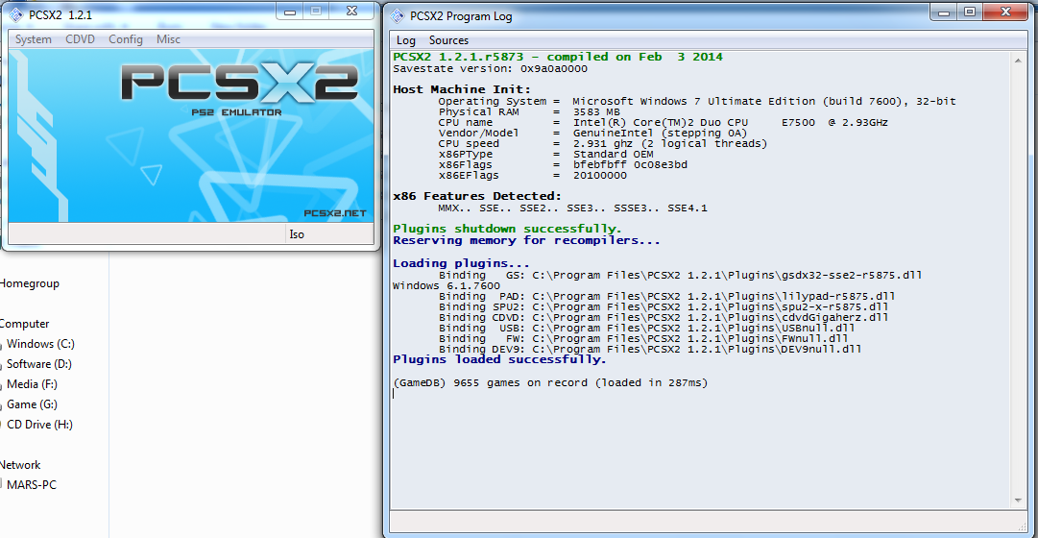Click the 'Binding DEV9:' DEV9null plugin line
The height and width of the screenshot is (538, 1038).
point(650,349)
